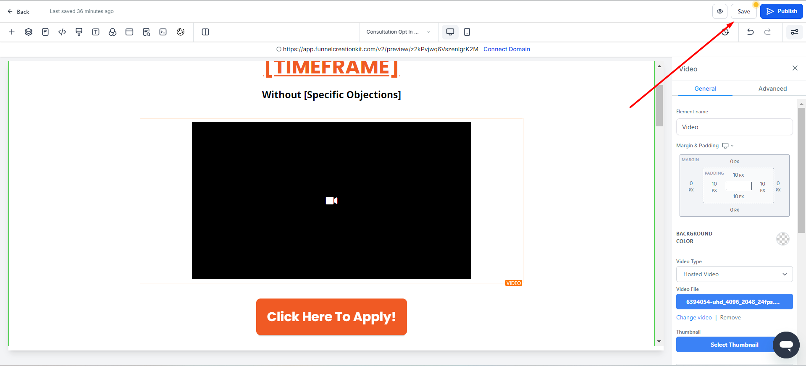Switch to desktop view mode
806x366 pixels.
(450, 32)
